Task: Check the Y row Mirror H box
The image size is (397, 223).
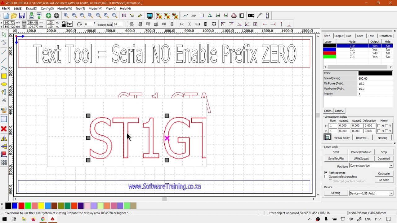Action: click(379, 131)
